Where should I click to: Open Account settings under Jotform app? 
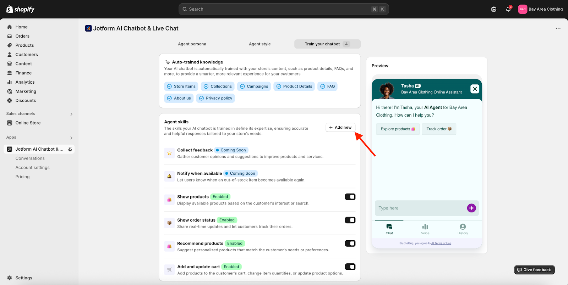click(x=33, y=168)
